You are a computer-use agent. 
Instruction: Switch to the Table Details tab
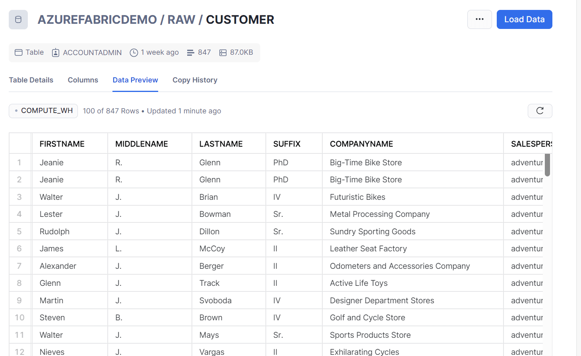31,80
